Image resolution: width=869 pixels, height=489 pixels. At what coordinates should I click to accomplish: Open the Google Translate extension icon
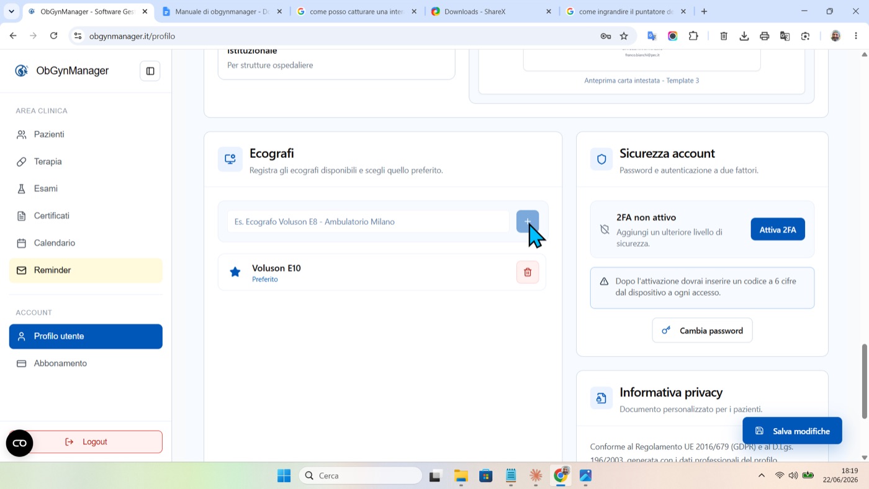(652, 36)
